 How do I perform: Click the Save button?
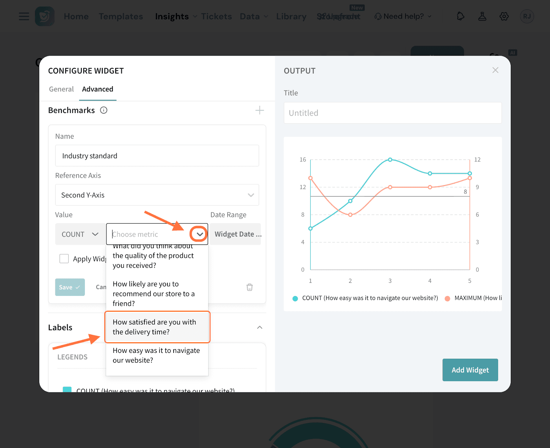coord(70,287)
